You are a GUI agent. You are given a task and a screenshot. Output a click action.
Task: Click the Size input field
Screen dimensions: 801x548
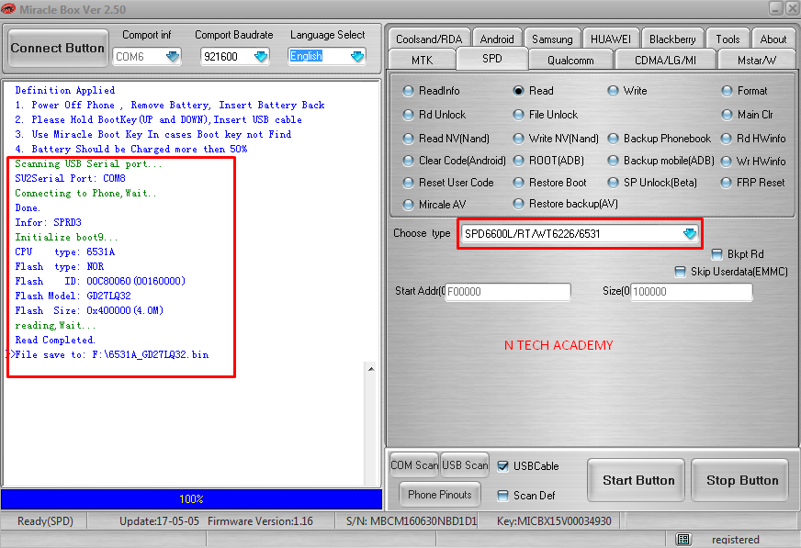[692, 292]
